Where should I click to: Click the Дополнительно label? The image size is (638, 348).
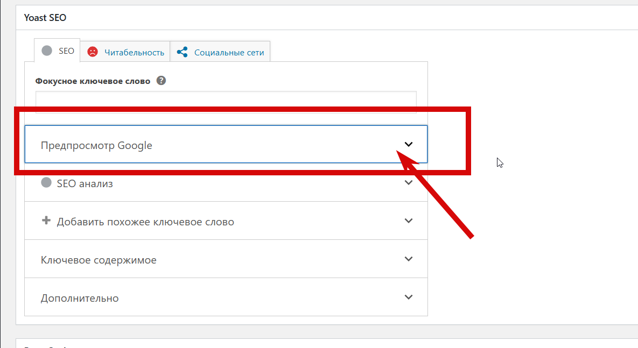[x=80, y=299]
